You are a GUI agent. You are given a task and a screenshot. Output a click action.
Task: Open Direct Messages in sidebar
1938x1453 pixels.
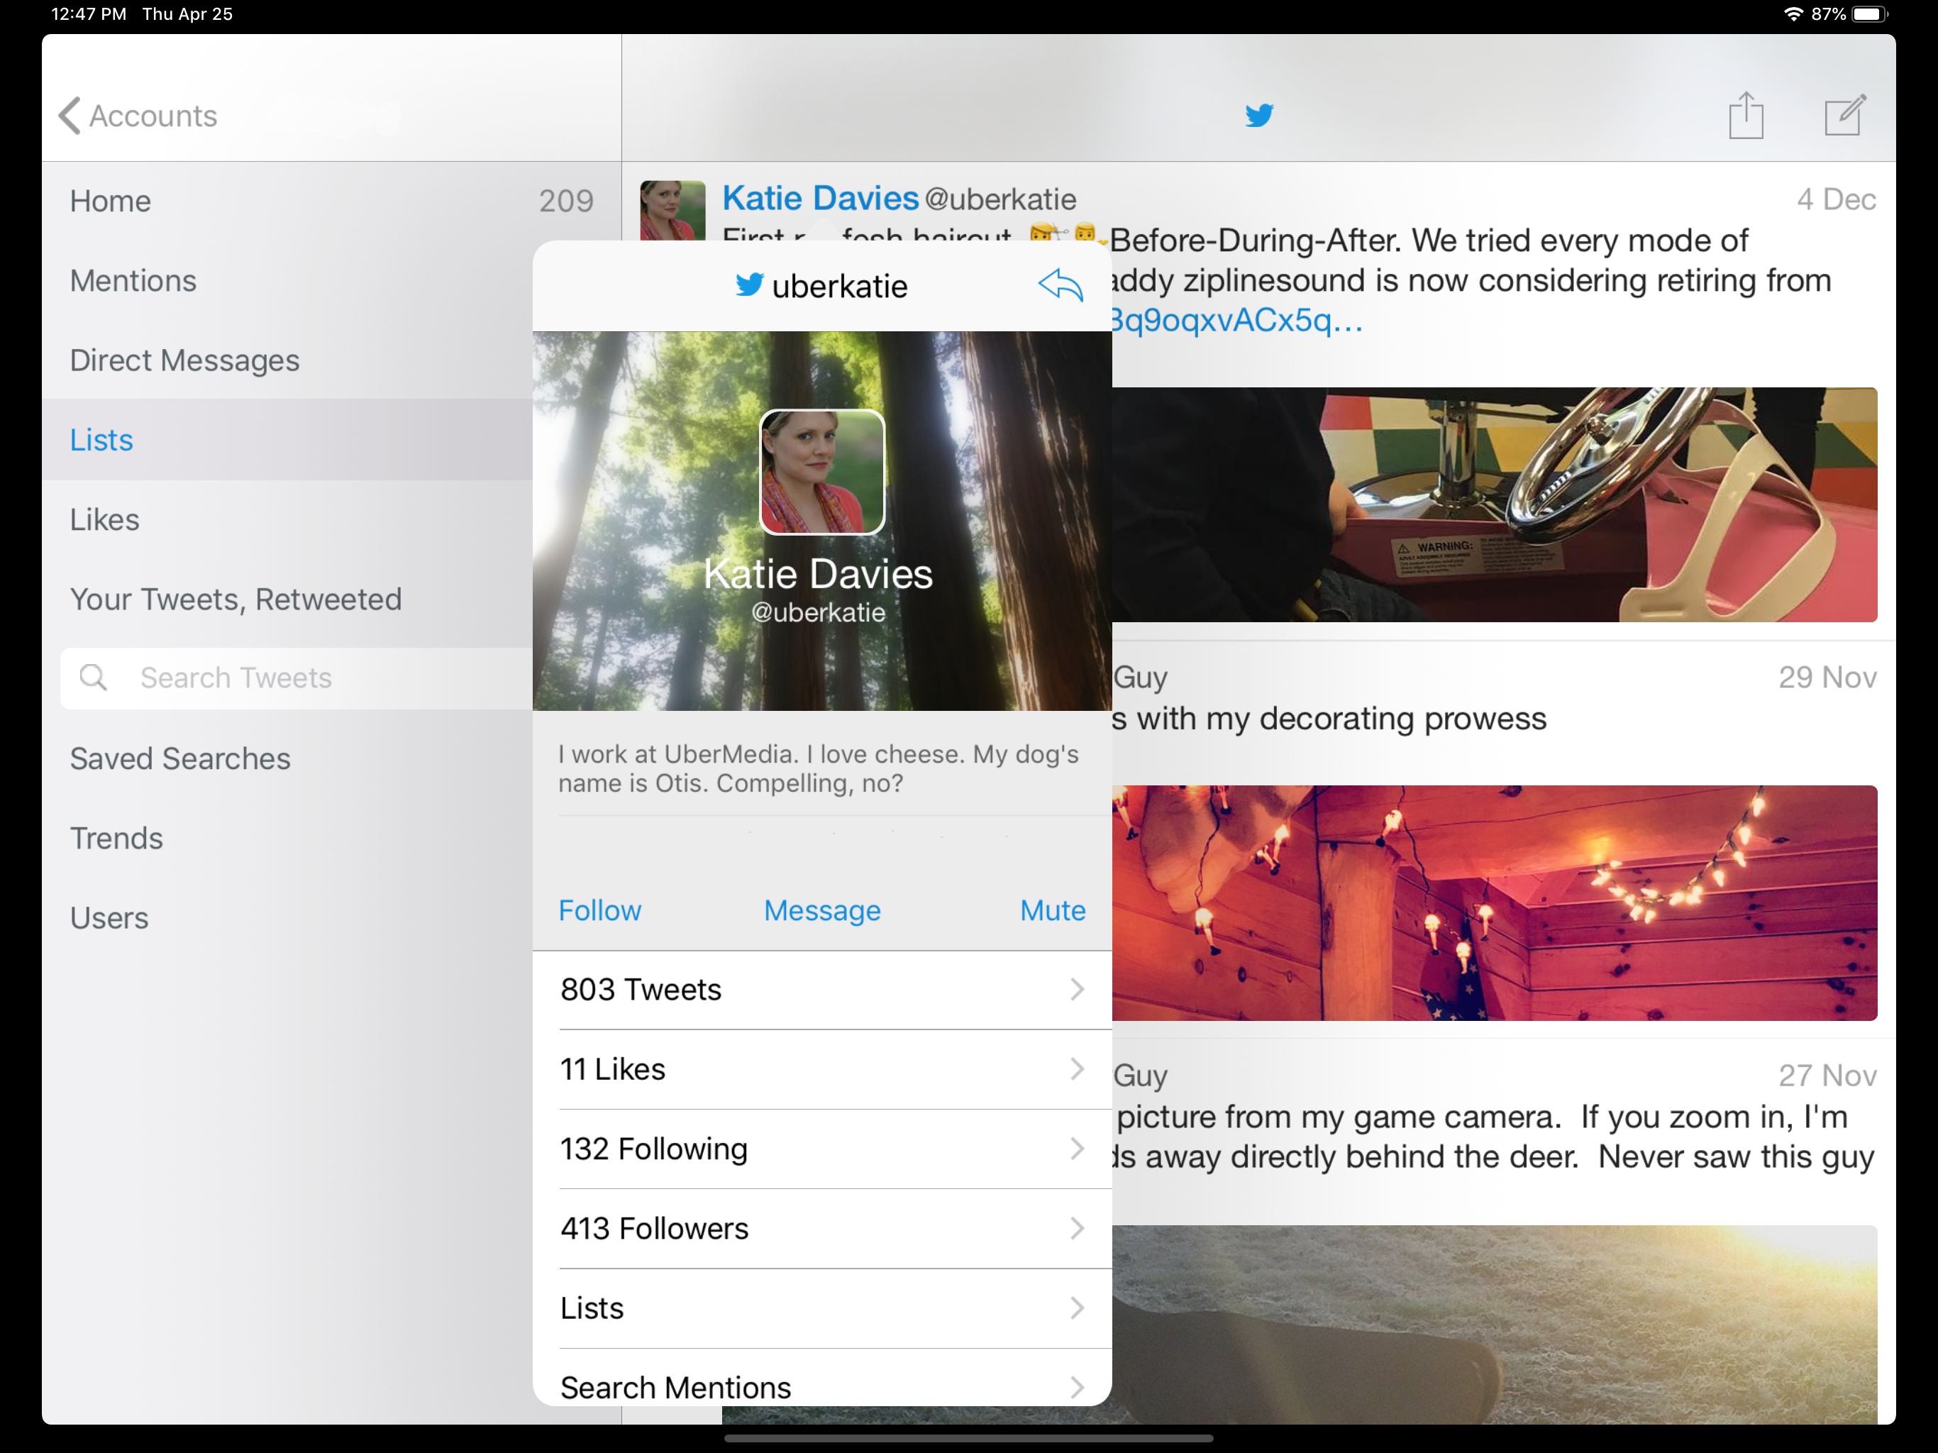[x=185, y=360]
